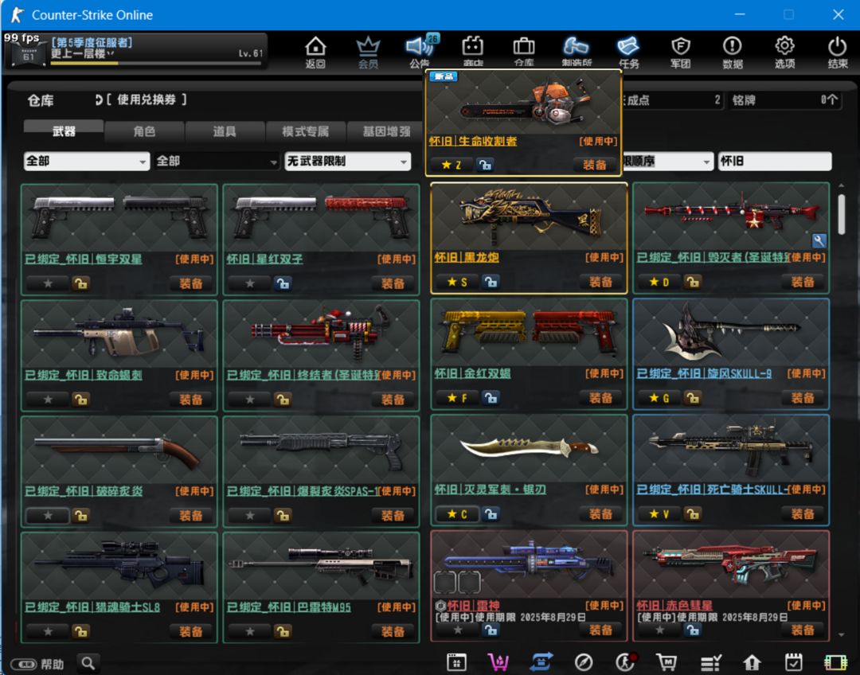
Task: Click the 结束 power icon
Action: [x=838, y=52]
